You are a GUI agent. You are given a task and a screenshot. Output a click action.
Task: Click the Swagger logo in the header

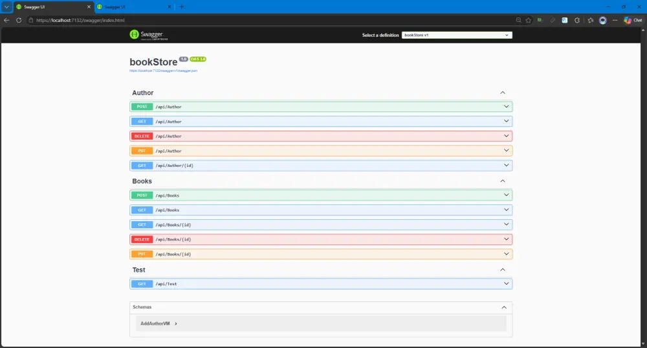point(149,35)
